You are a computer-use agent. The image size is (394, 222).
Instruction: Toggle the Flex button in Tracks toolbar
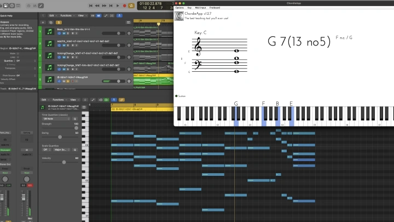[112, 15]
